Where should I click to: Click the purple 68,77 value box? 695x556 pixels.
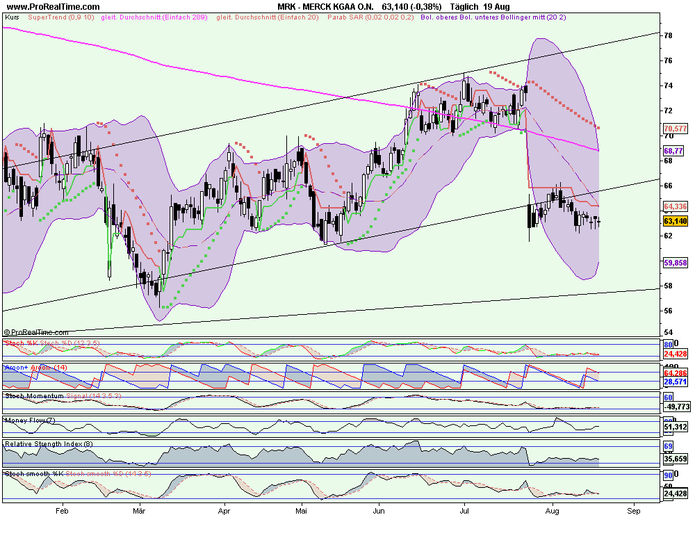click(x=673, y=151)
